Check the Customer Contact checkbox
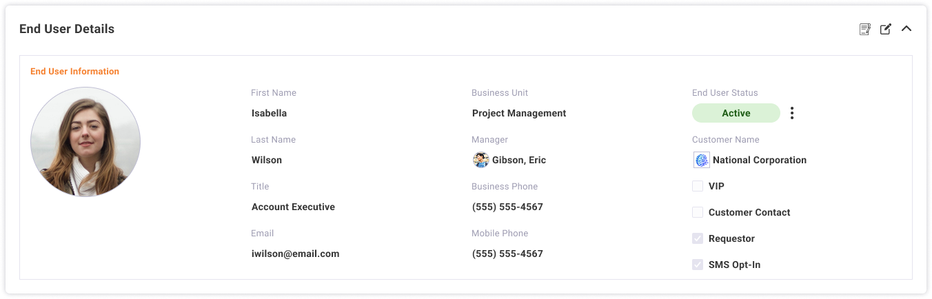Screen dimensions: 932x299 click(x=698, y=212)
